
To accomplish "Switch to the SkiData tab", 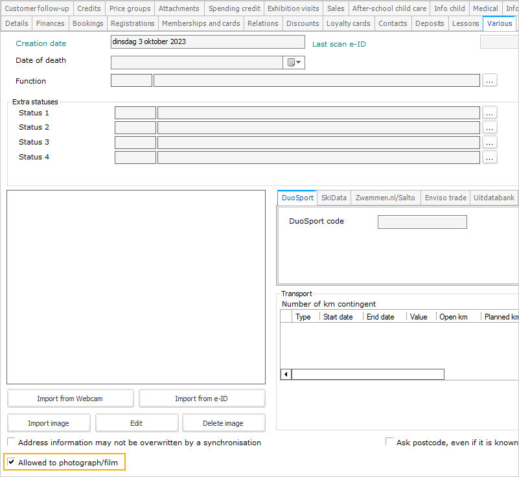I will (334, 198).
